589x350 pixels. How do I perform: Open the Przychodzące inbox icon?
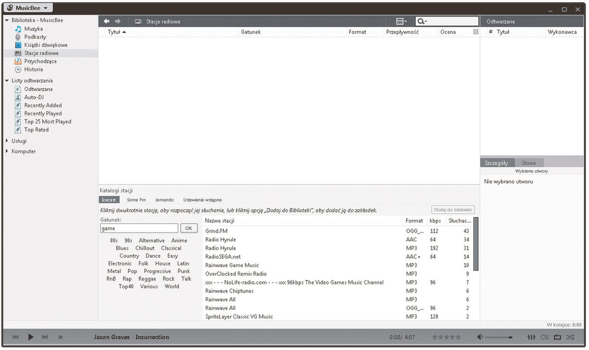tap(18, 61)
